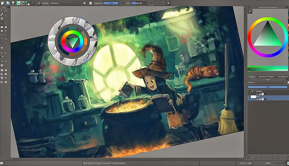Viewport: 289px width, 166px height.
Task: Switch to the Reference Images tab
Action: click(266, 77)
